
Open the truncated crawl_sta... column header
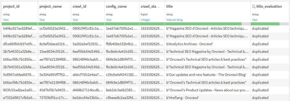150,6
